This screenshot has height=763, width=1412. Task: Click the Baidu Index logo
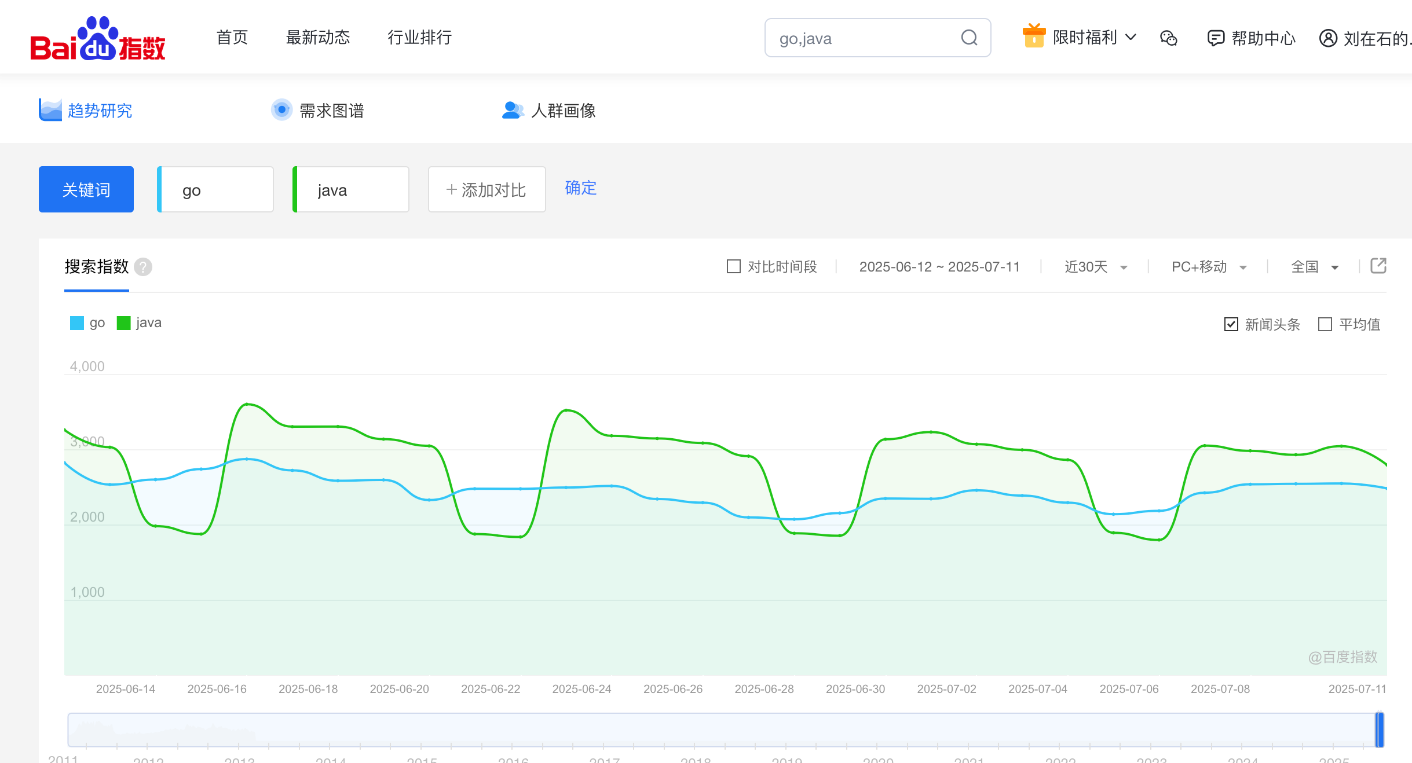coord(97,38)
